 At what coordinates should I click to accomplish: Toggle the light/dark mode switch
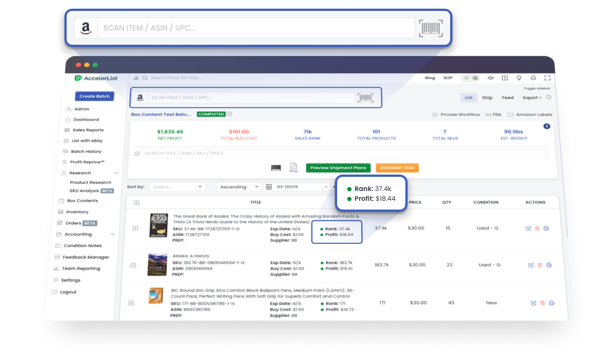point(470,78)
